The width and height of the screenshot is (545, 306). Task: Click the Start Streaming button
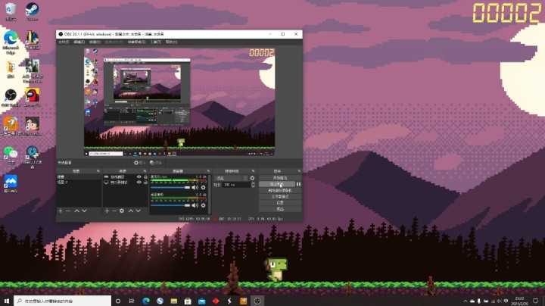(x=280, y=178)
